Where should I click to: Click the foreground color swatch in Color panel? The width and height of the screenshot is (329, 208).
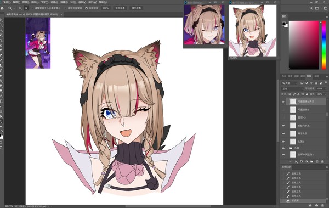tap(284, 24)
